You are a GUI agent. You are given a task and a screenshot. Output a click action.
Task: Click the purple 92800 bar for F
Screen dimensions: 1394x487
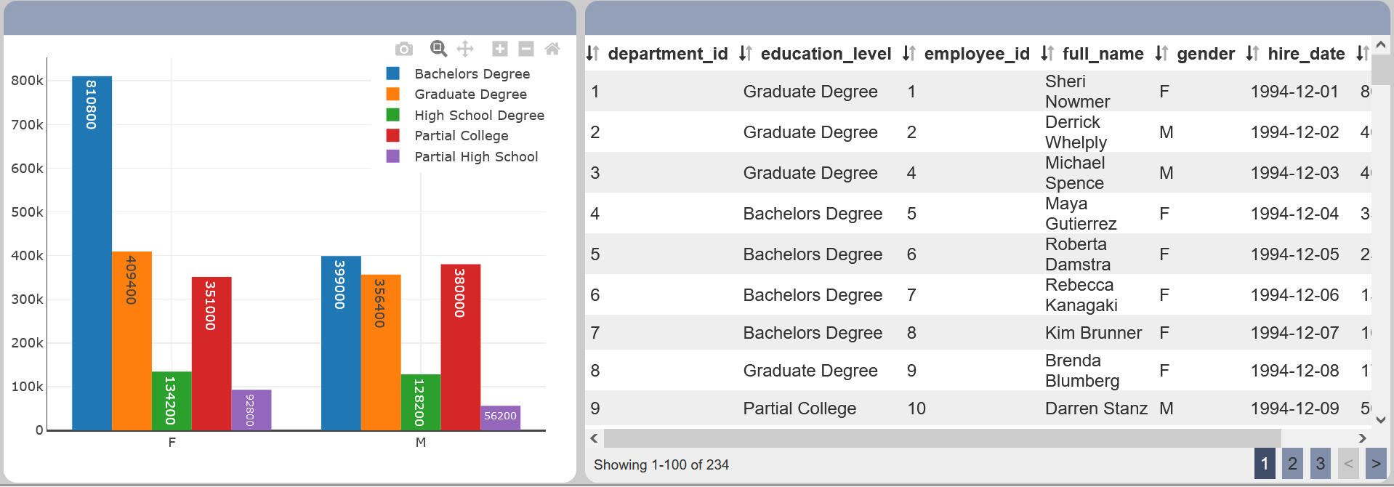pos(251,410)
